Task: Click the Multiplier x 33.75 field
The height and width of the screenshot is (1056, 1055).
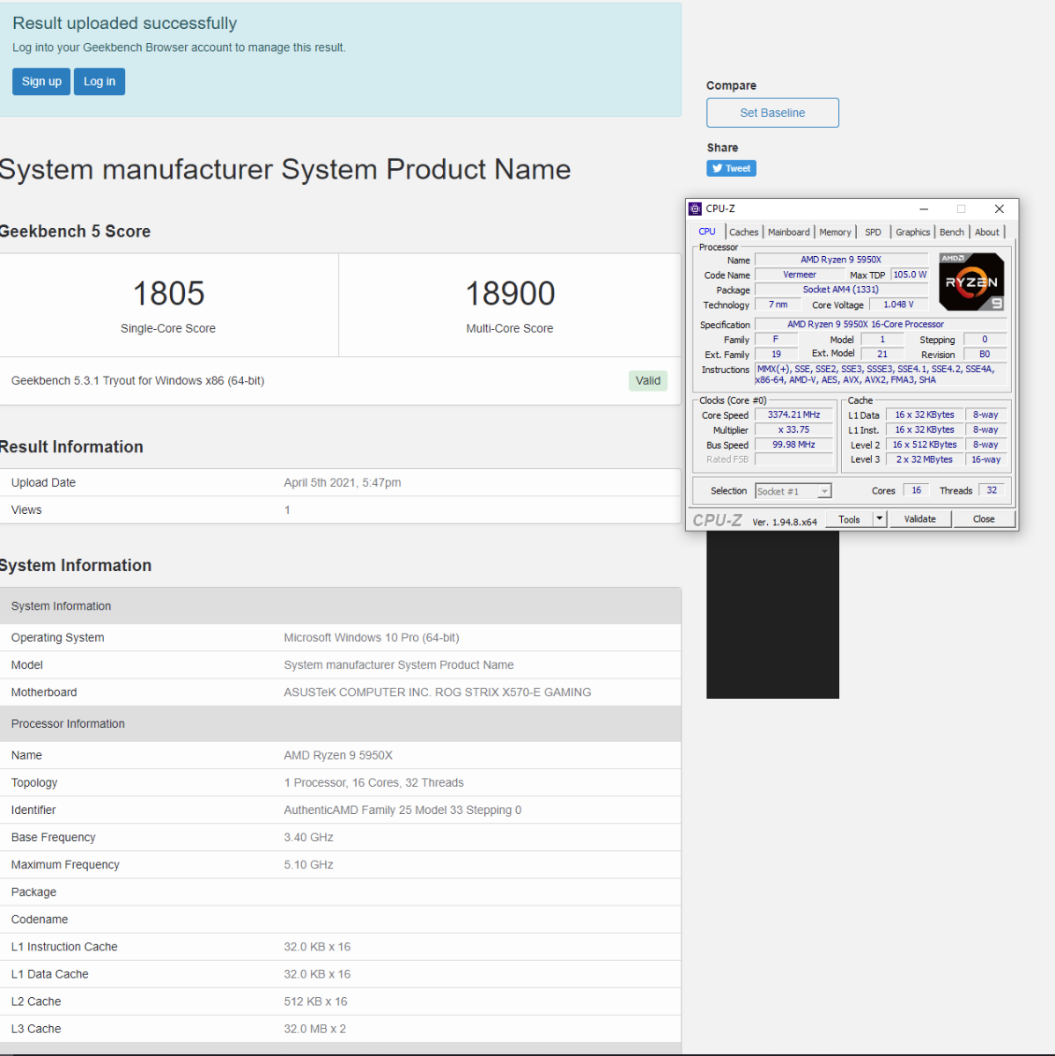Action: pos(793,429)
